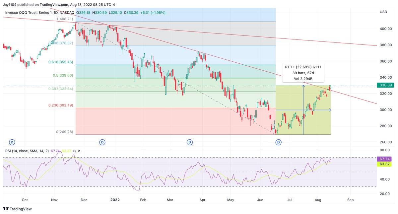Hide the RSI line using its hide icon
Viewport: 398px width, 214px height.
point(74,150)
